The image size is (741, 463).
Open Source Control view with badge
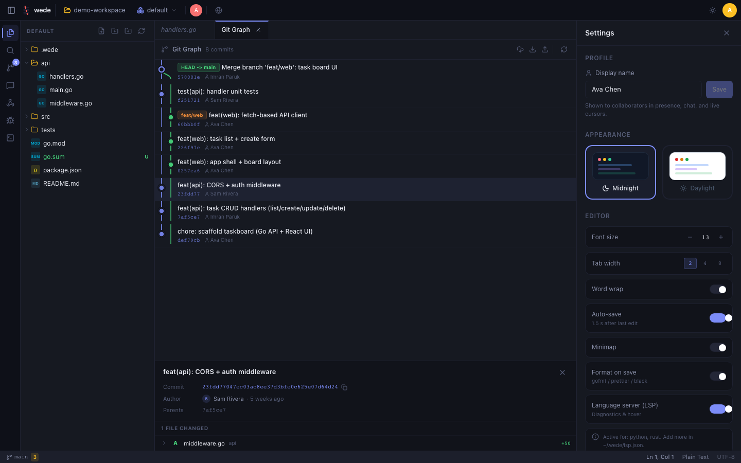(10, 68)
